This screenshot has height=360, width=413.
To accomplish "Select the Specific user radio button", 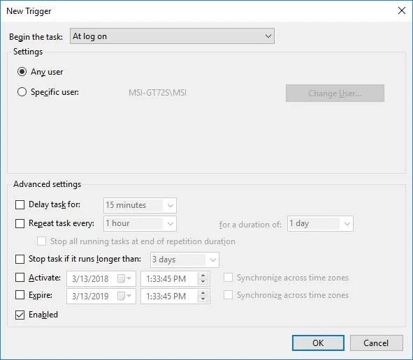I will 22,92.
